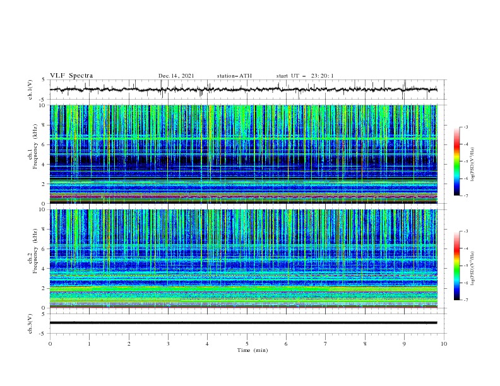Click the VLF Spectra title text
The height and width of the screenshot is (386, 500).
(x=71, y=76)
